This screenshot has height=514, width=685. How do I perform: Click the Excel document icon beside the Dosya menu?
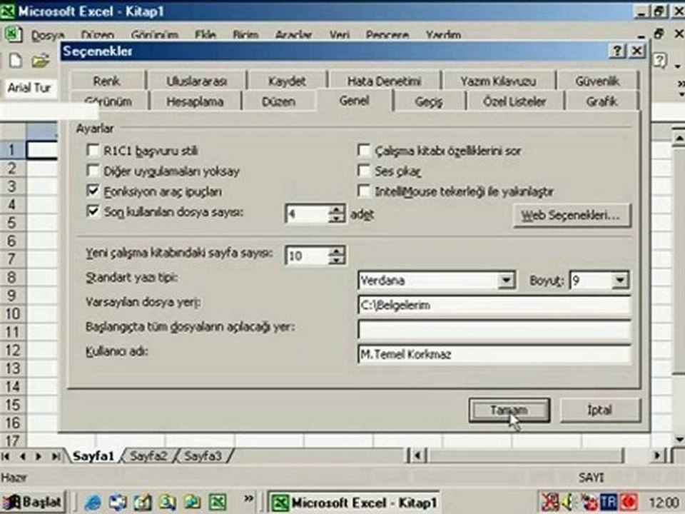click(x=13, y=34)
